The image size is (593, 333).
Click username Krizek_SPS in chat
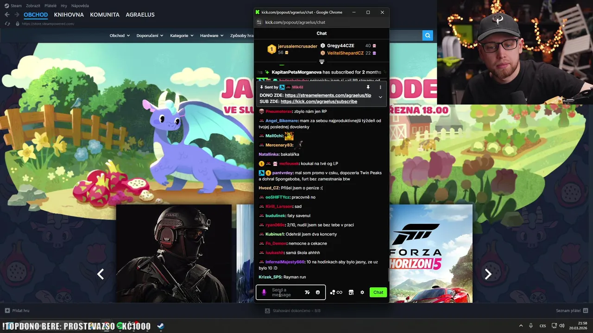(270, 277)
